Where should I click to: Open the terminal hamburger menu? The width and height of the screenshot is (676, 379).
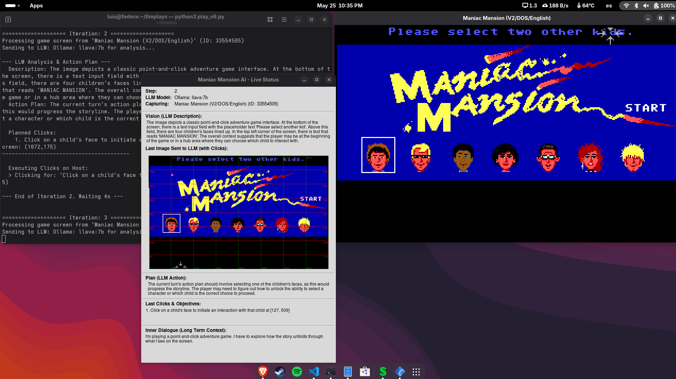coord(284,19)
